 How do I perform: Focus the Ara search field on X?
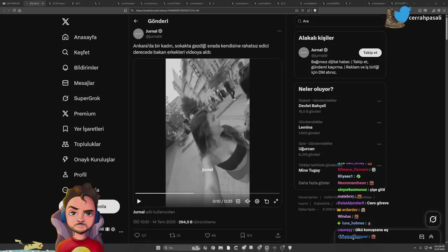point(339,21)
